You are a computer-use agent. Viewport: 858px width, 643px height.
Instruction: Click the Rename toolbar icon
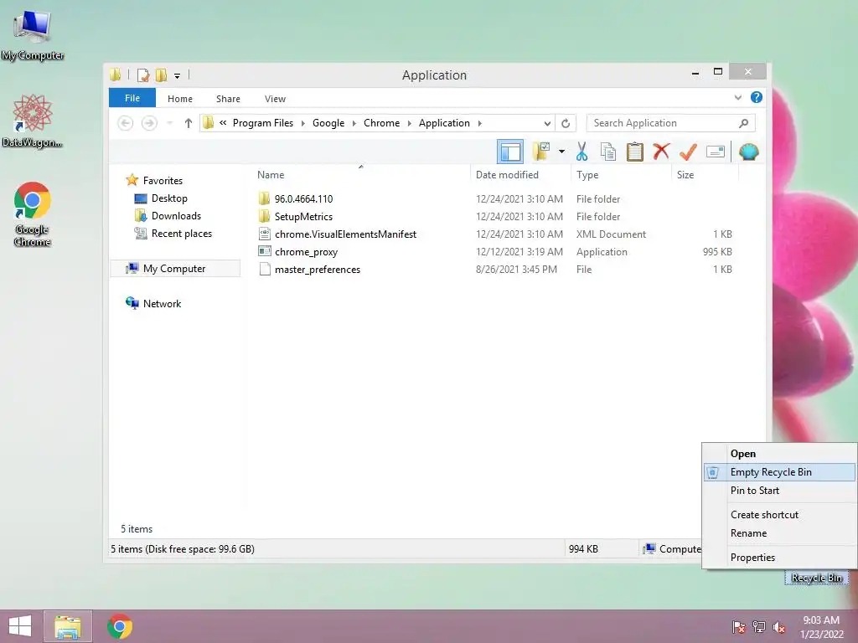[716, 152]
